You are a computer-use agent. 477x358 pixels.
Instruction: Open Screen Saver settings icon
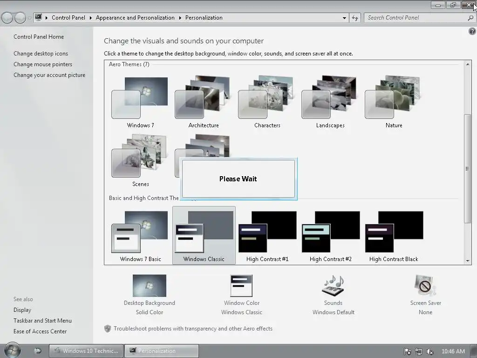(425, 286)
